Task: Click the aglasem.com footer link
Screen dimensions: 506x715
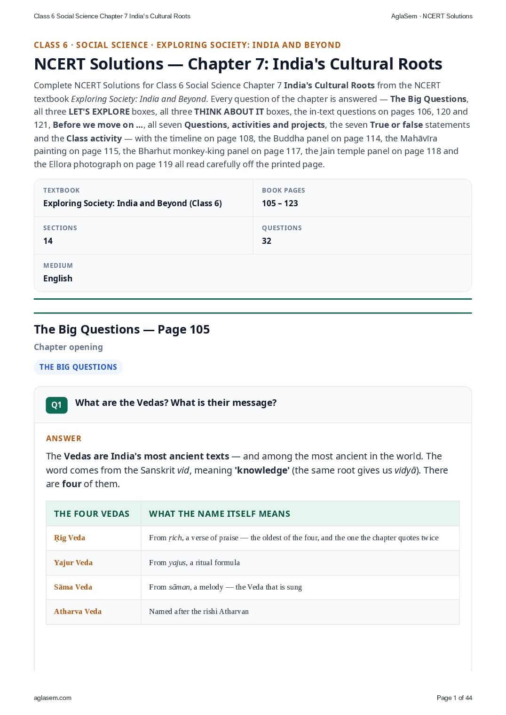Action: point(53,698)
